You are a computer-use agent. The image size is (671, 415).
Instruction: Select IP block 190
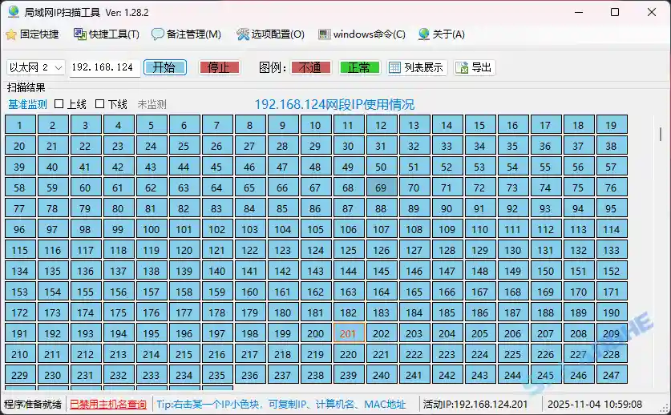click(612, 312)
